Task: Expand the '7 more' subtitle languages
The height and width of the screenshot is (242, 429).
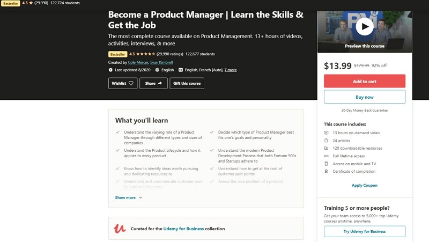Action: tap(231, 70)
